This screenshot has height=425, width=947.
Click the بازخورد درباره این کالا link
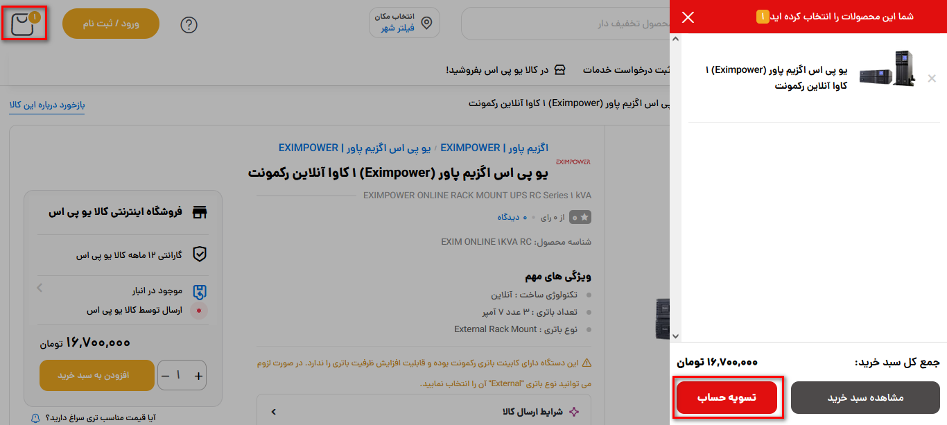click(47, 105)
